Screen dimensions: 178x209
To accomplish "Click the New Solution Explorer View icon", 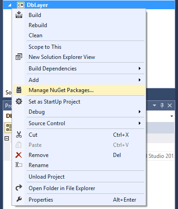I will tap(19, 57).
